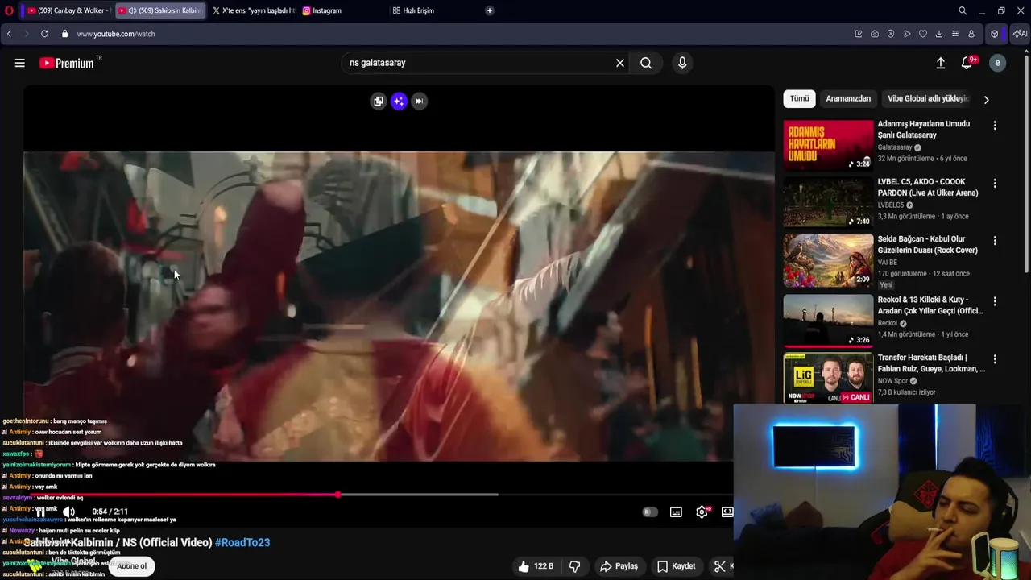1031x580 pixels.
Task: Save video with Kaydet button
Action: pyautogui.click(x=675, y=566)
